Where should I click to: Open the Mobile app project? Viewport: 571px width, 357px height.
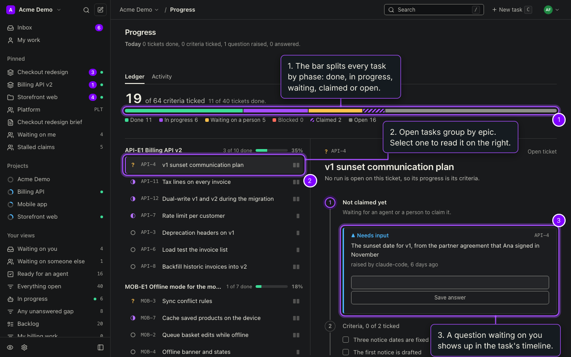[x=55, y=204]
